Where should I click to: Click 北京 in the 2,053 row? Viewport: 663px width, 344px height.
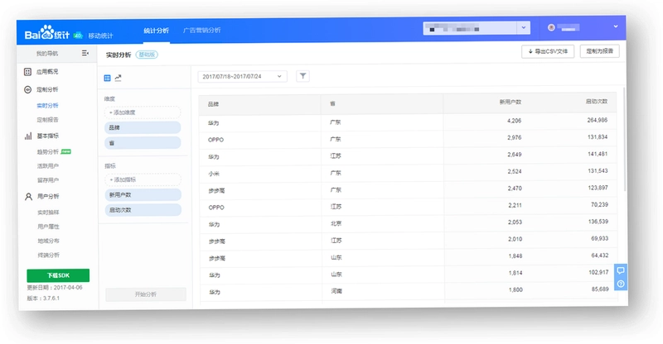pyautogui.click(x=336, y=224)
